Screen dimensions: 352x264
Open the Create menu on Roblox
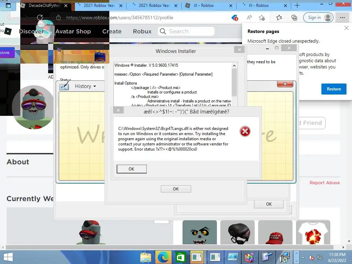[x=112, y=31]
